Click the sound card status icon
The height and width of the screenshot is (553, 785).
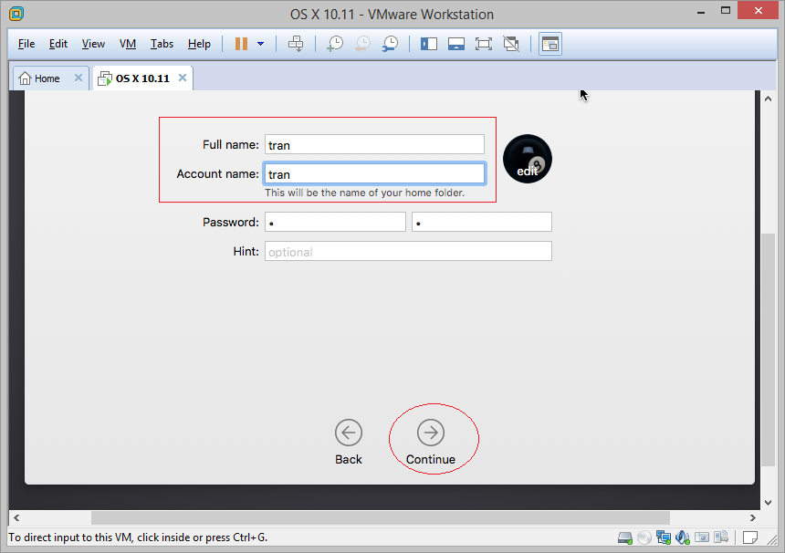pyautogui.click(x=683, y=538)
